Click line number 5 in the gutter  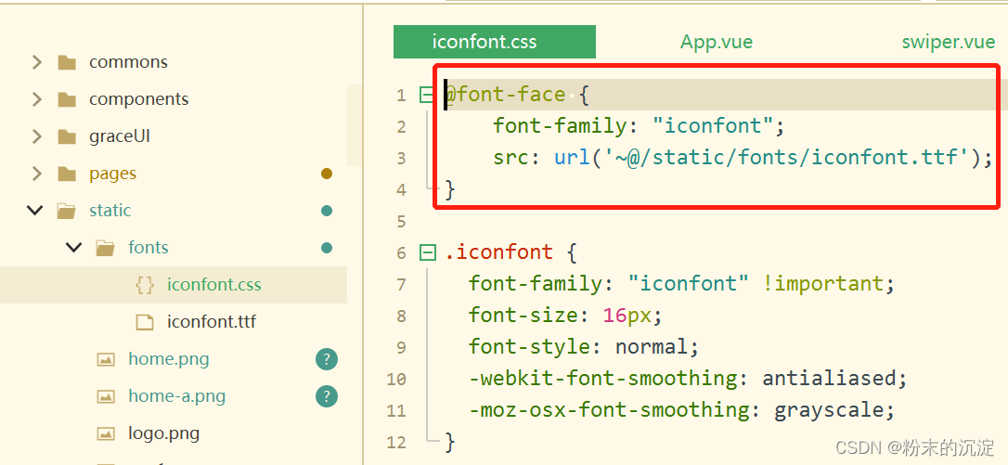point(402,222)
